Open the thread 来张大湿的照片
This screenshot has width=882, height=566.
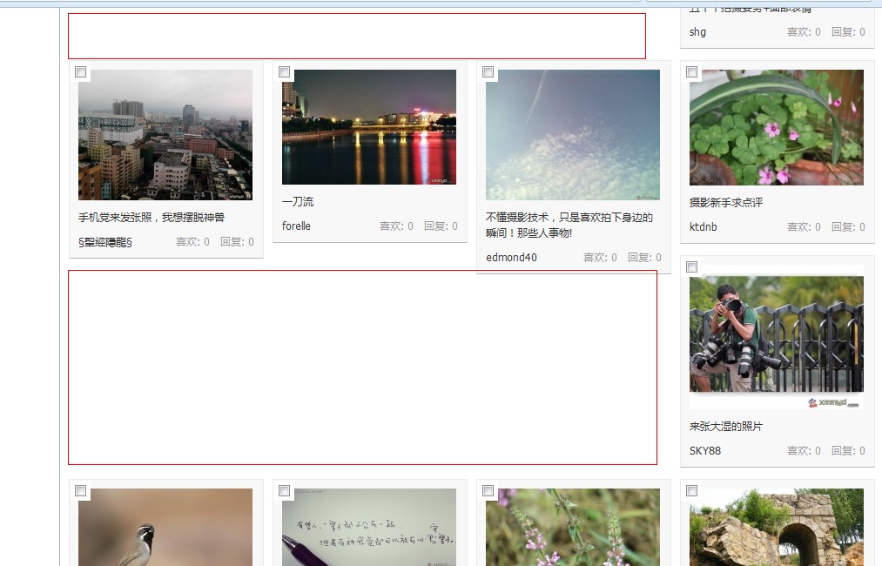pyautogui.click(x=724, y=426)
